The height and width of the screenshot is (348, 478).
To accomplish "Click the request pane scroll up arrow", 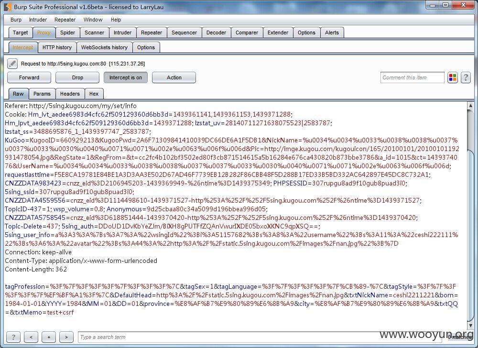I will tap(470, 106).
